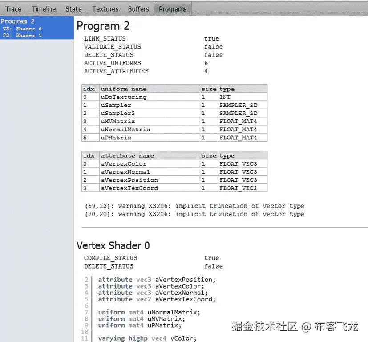Select the uDoTexturing uniform cell
Image resolution: width=368 pixels, height=342 pixels.
point(150,97)
